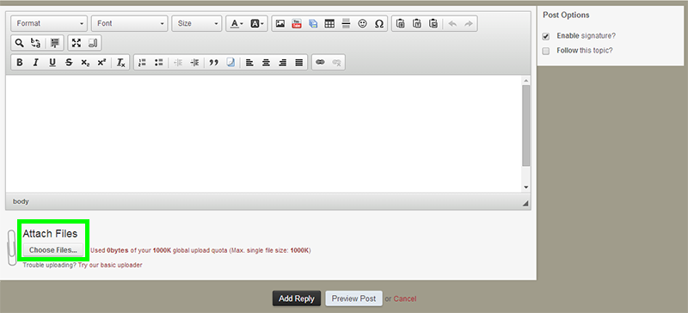Image resolution: width=688 pixels, height=313 pixels.
Task: Align text to the right
Action: tap(283, 62)
